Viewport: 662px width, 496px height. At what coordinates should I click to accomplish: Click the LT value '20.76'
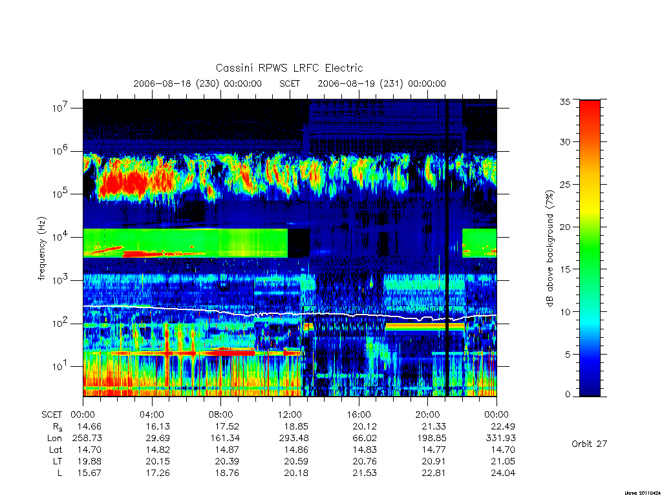click(x=365, y=461)
